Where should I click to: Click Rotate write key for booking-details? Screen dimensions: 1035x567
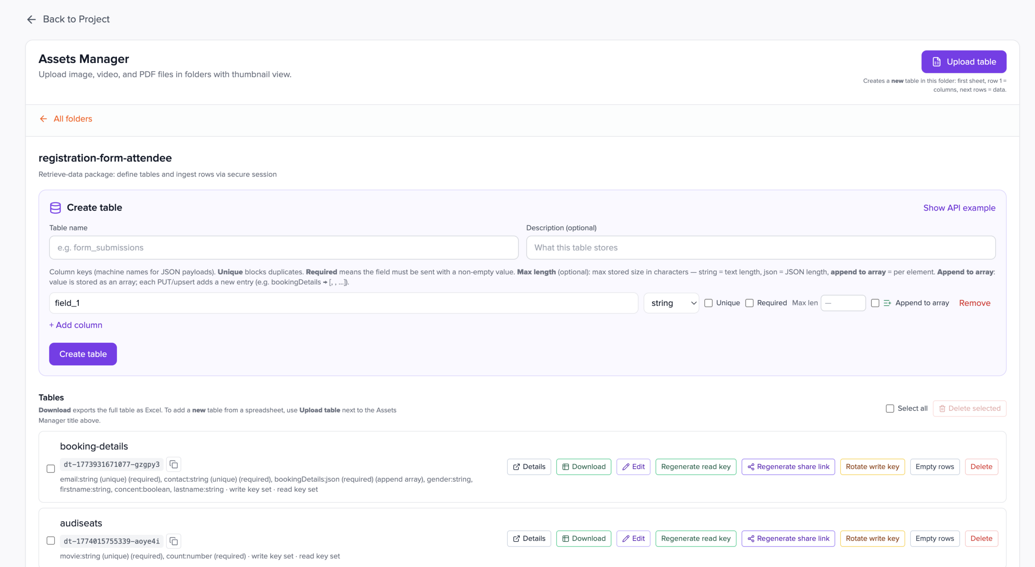[872, 467]
